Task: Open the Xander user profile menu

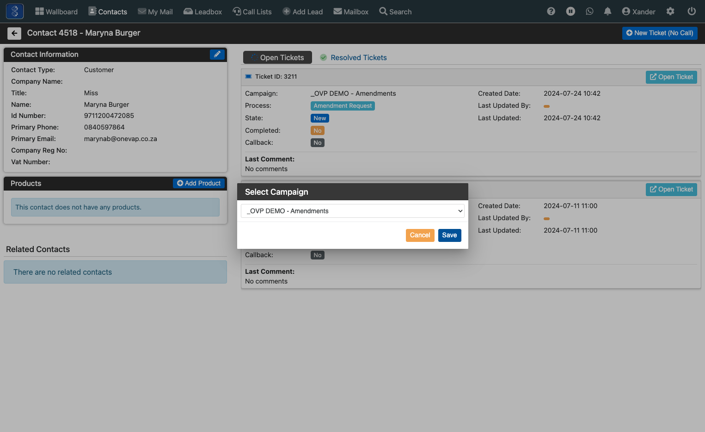Action: pyautogui.click(x=639, y=12)
